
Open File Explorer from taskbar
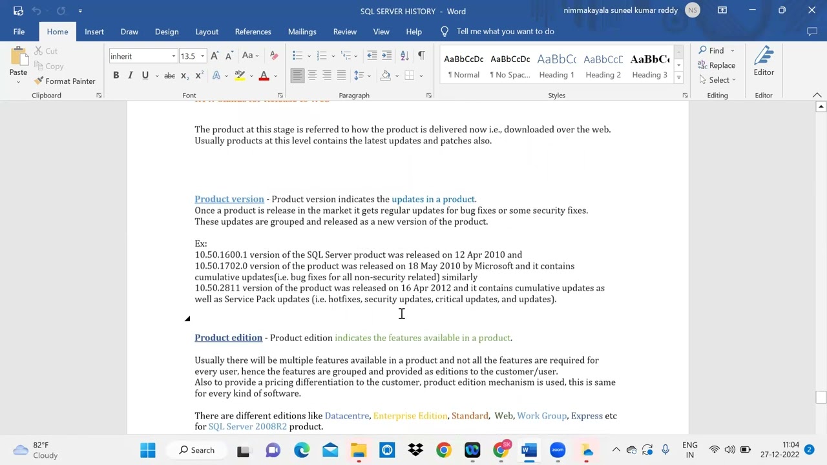tap(359, 450)
